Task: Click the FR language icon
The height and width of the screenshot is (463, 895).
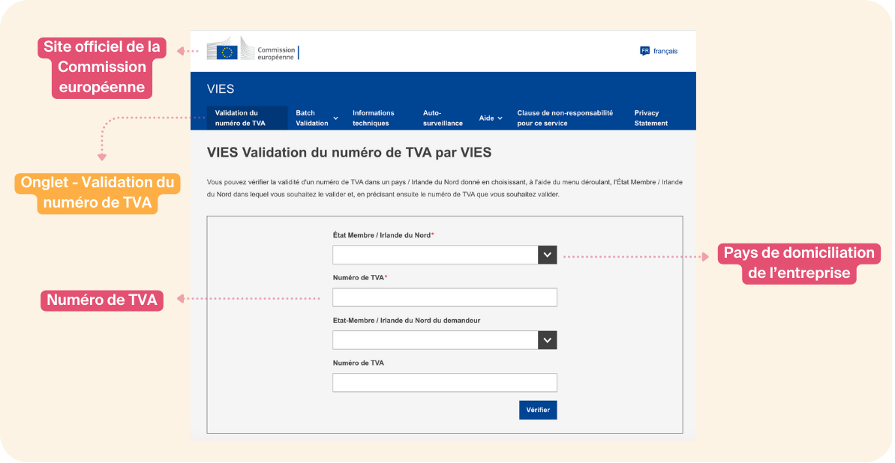Action: (644, 51)
